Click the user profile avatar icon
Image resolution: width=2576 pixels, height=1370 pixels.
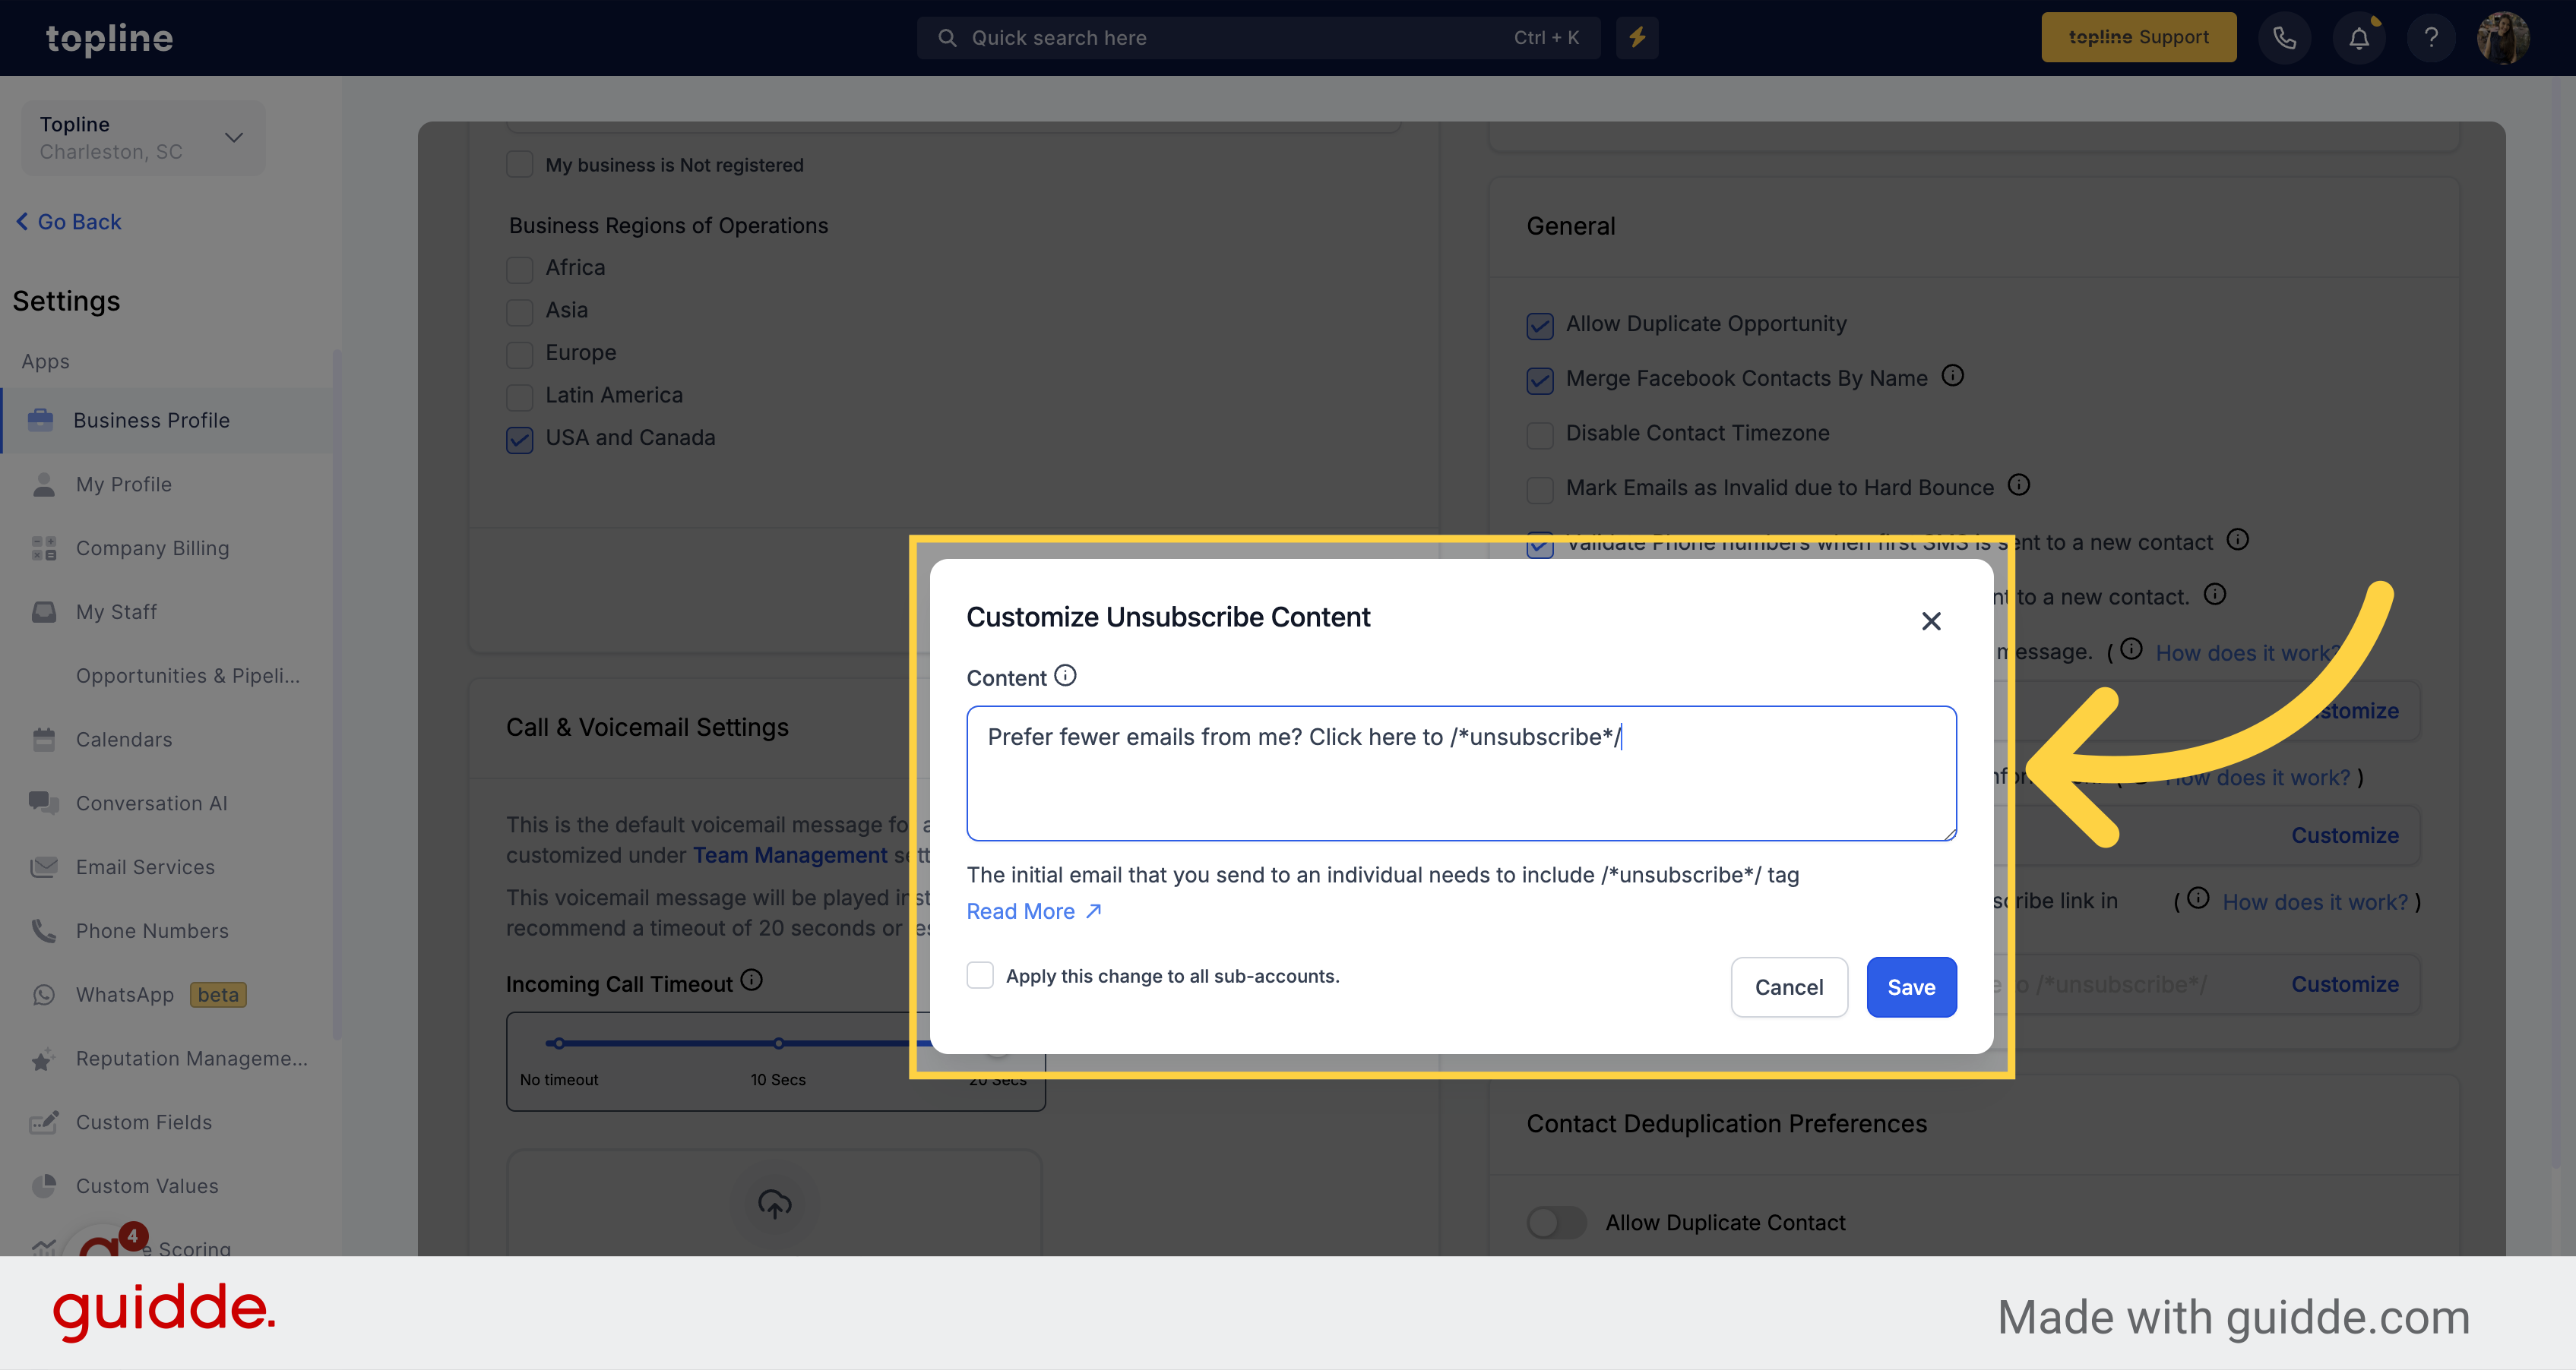pyautogui.click(x=2505, y=37)
